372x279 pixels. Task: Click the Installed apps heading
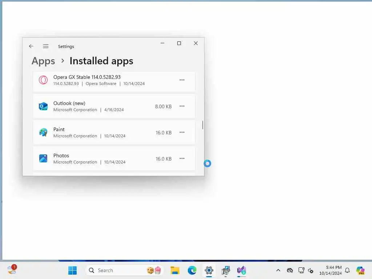101,61
